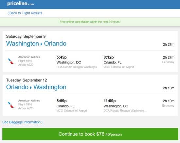
Task: Click the arrow between Orlando and Washington
Action: coord(31,88)
